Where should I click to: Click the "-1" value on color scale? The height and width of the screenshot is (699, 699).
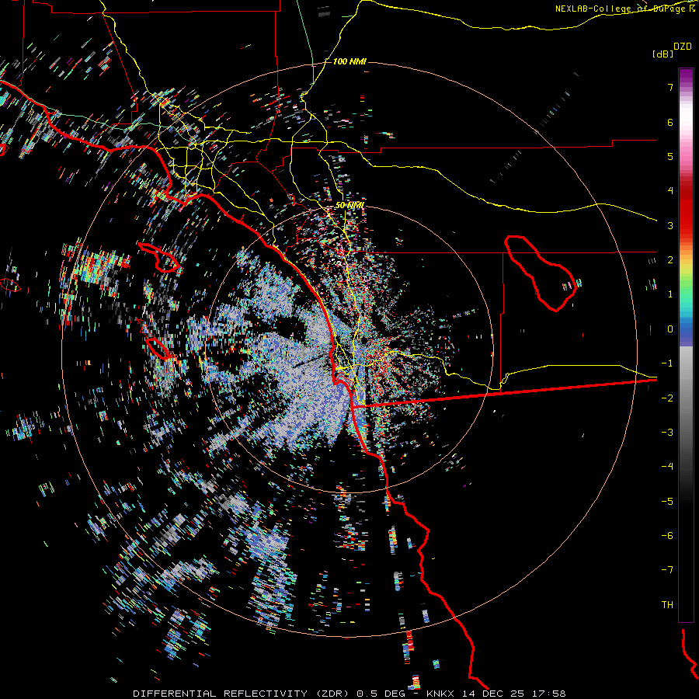coord(667,363)
